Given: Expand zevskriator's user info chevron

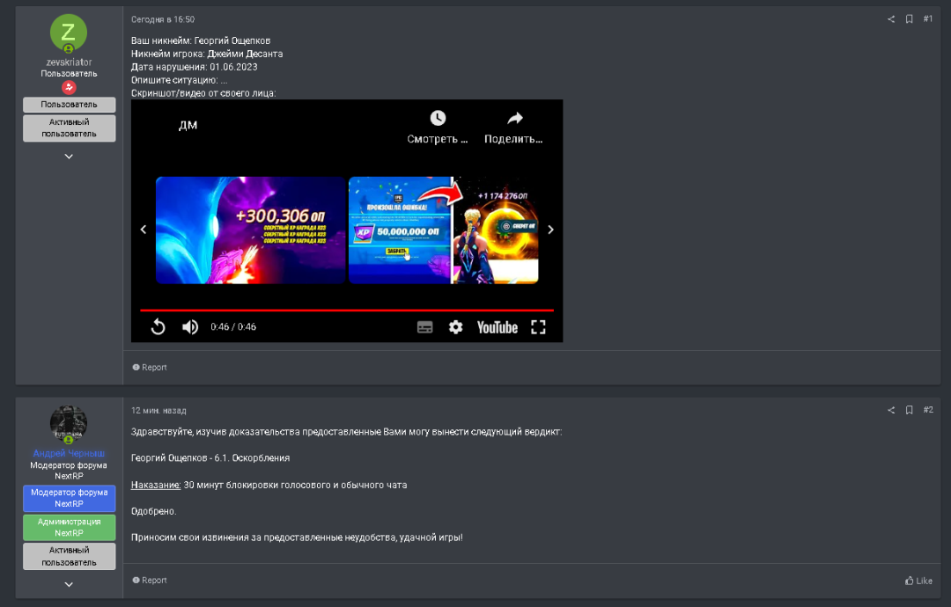Looking at the screenshot, I should click(70, 157).
